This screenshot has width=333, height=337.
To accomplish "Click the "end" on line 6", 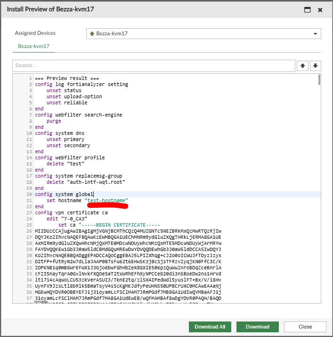I will point(39,109).
